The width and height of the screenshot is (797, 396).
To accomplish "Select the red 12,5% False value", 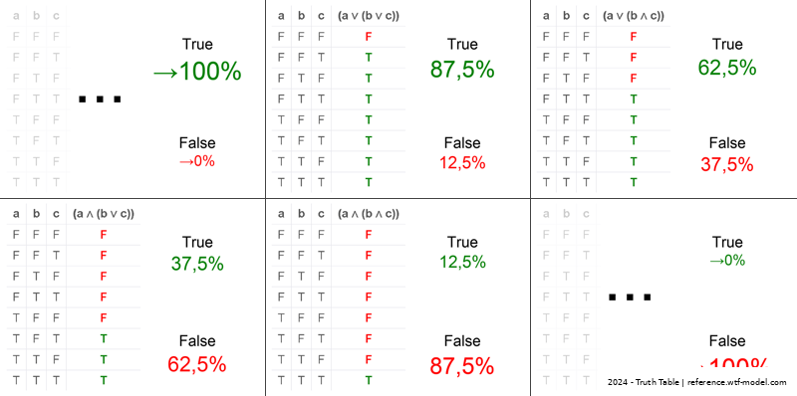I will [462, 162].
